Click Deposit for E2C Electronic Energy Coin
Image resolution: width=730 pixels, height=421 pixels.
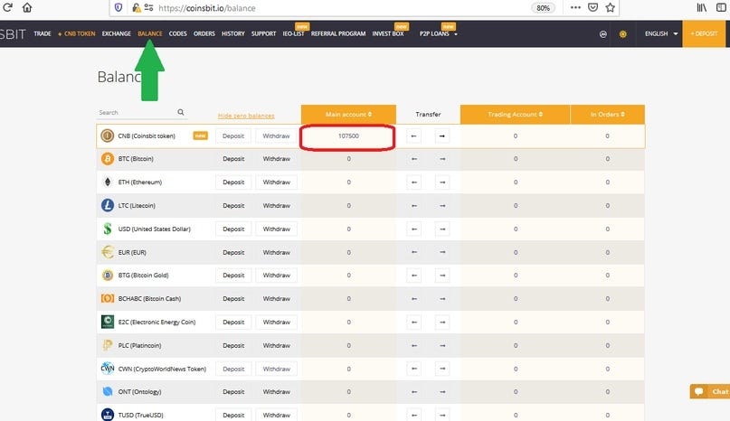[233, 322]
